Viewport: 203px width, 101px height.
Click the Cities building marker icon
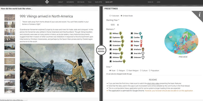coord(140,33)
